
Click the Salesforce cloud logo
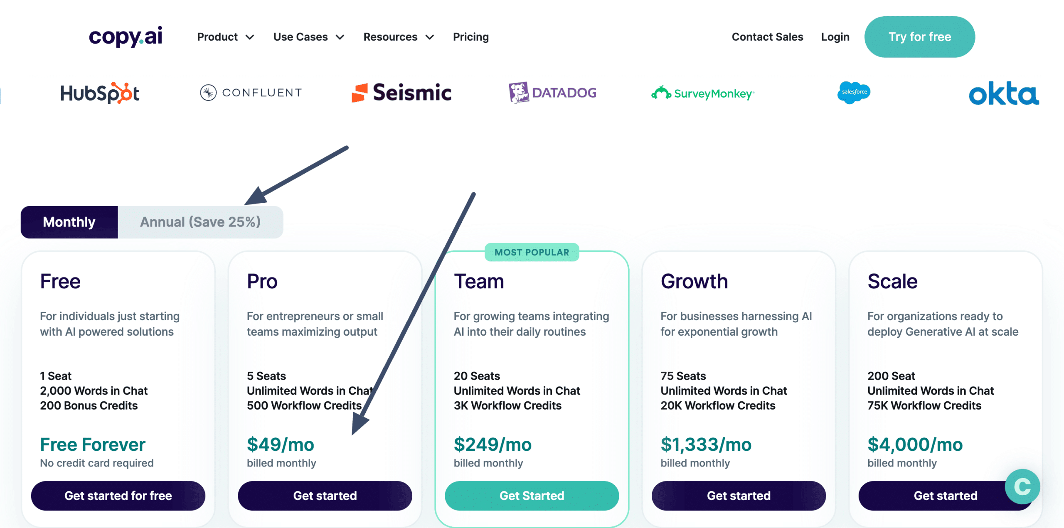854,92
